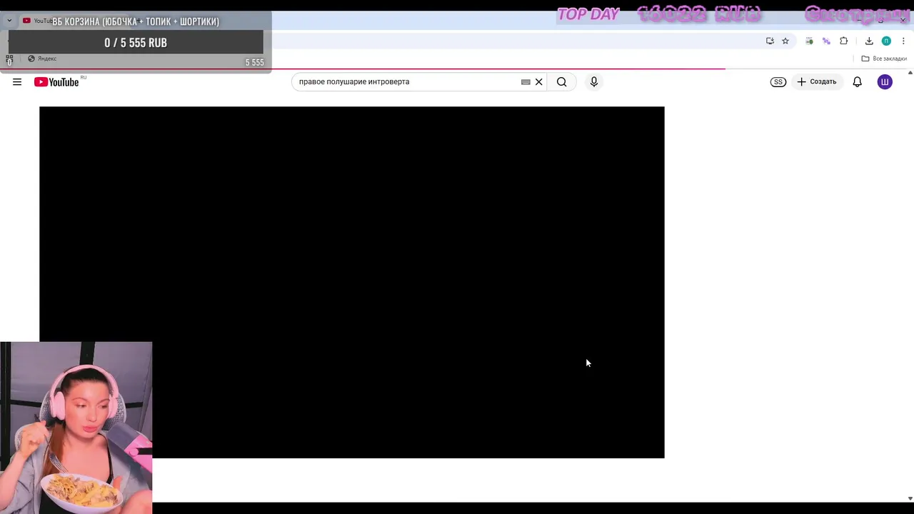Viewport: 914px width, 514px height.
Task: Open the YouTube guide hamburger menu
Action: point(17,82)
